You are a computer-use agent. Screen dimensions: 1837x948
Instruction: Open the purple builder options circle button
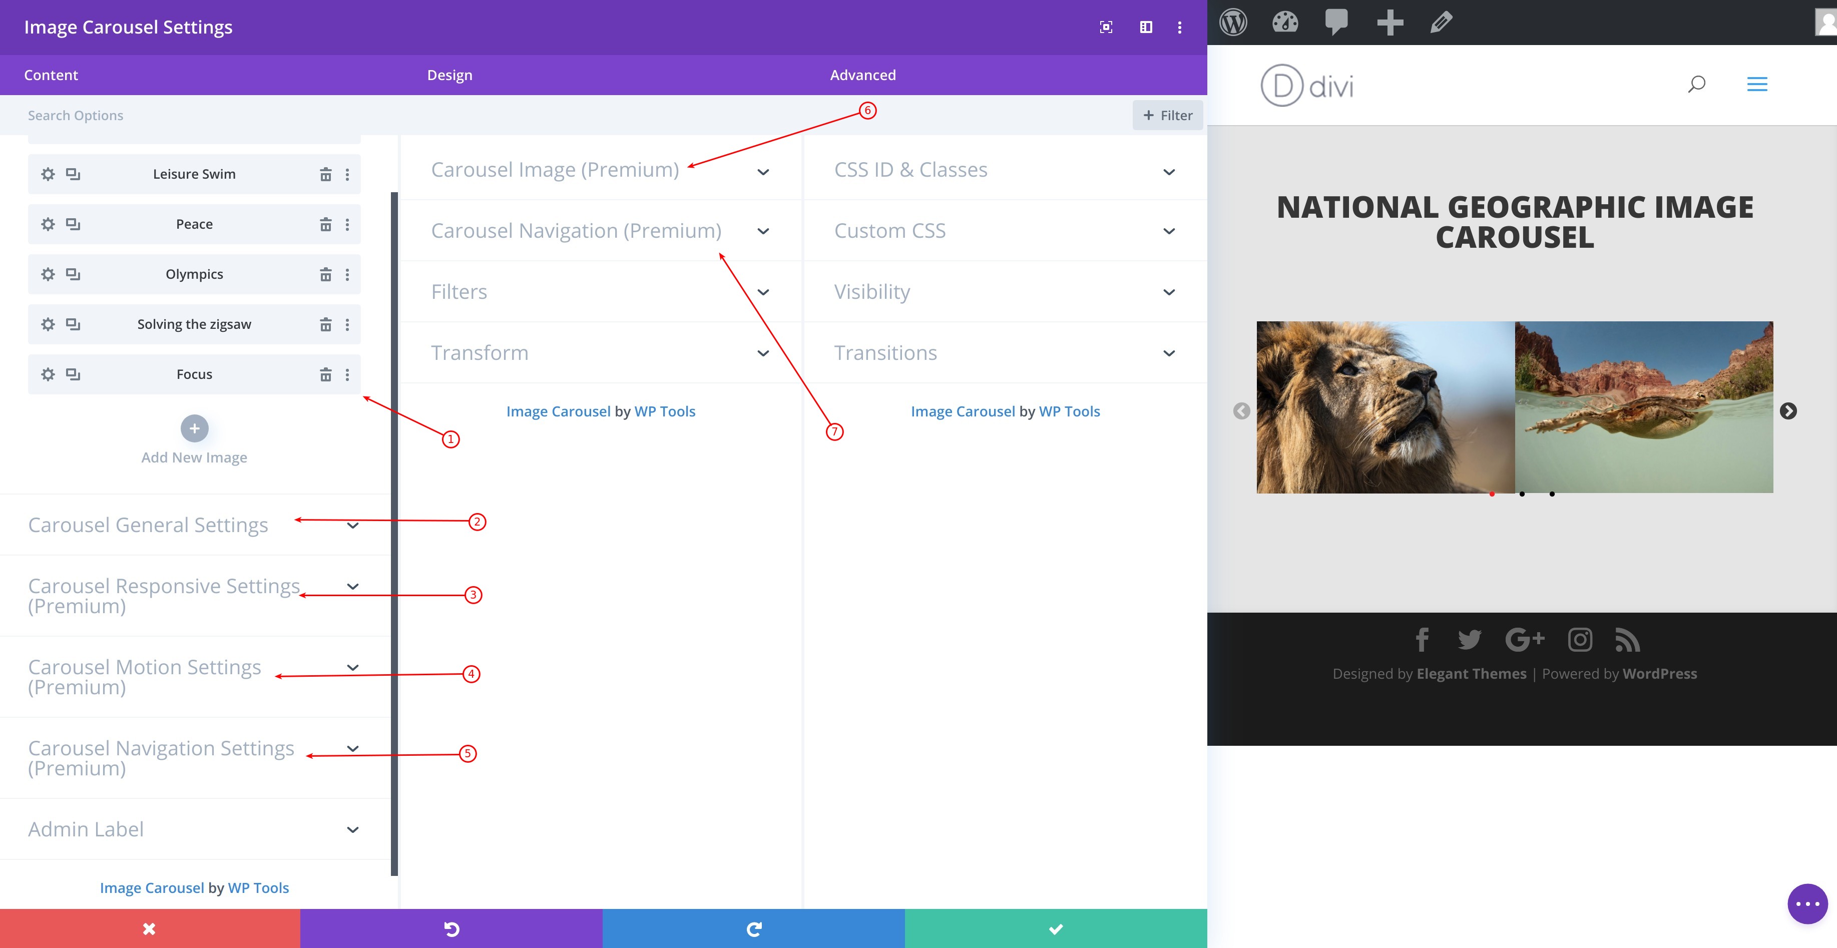[1808, 904]
